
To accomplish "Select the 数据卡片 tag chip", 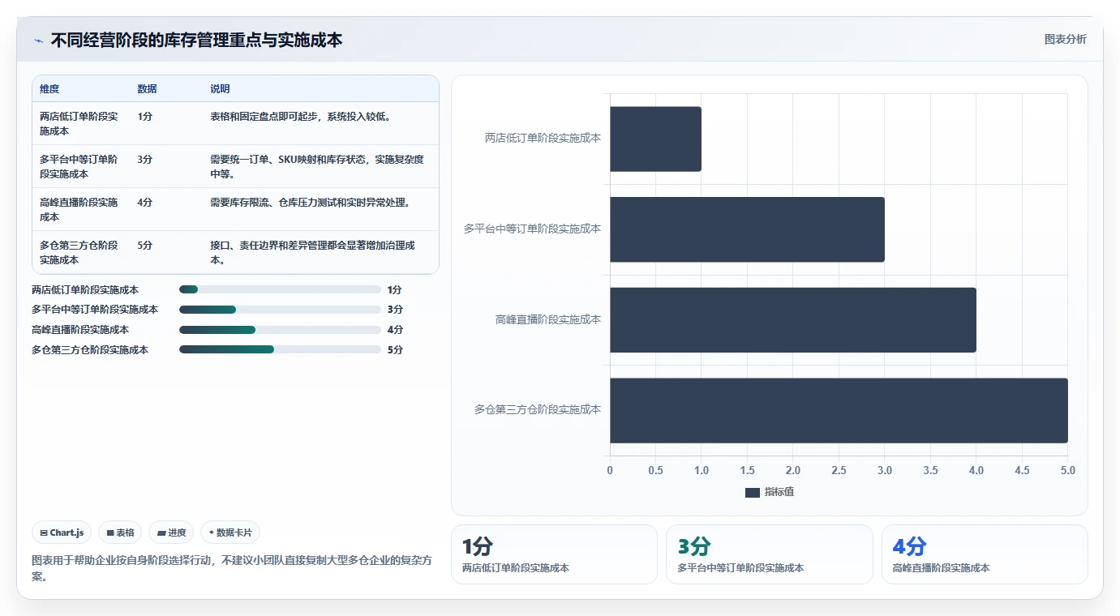I will tap(230, 533).
